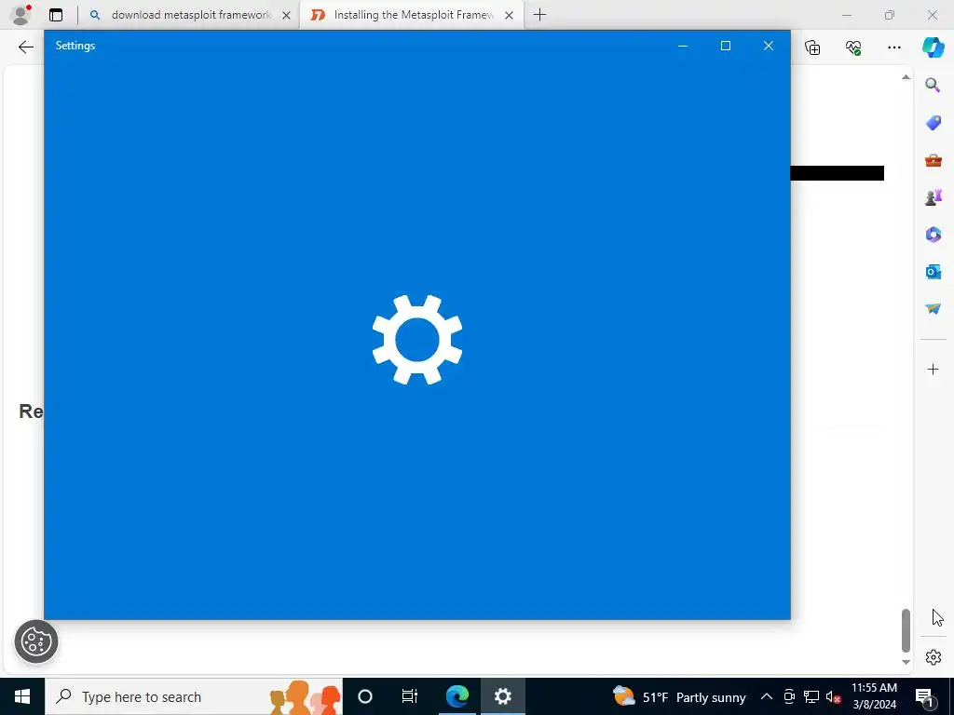Close the 'download metasploit framework' tab
954x715 pixels.
tap(287, 15)
